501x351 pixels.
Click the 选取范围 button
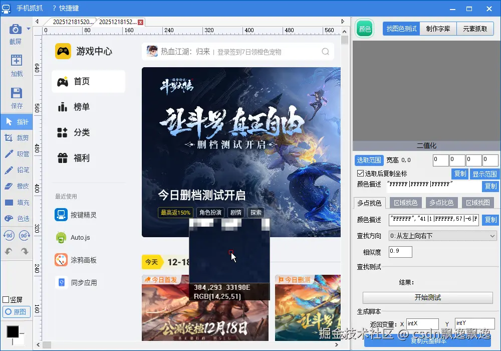[x=369, y=160]
